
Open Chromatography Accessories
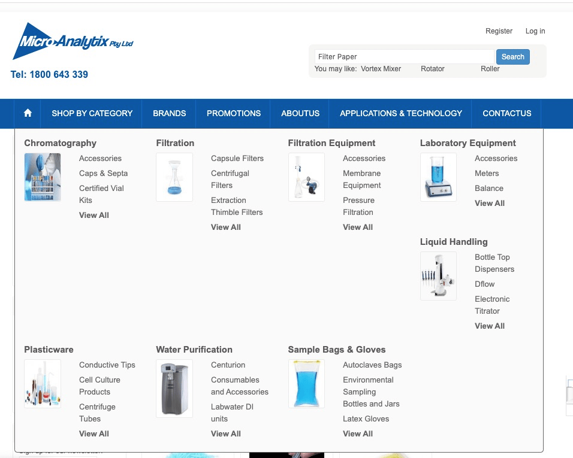point(100,159)
